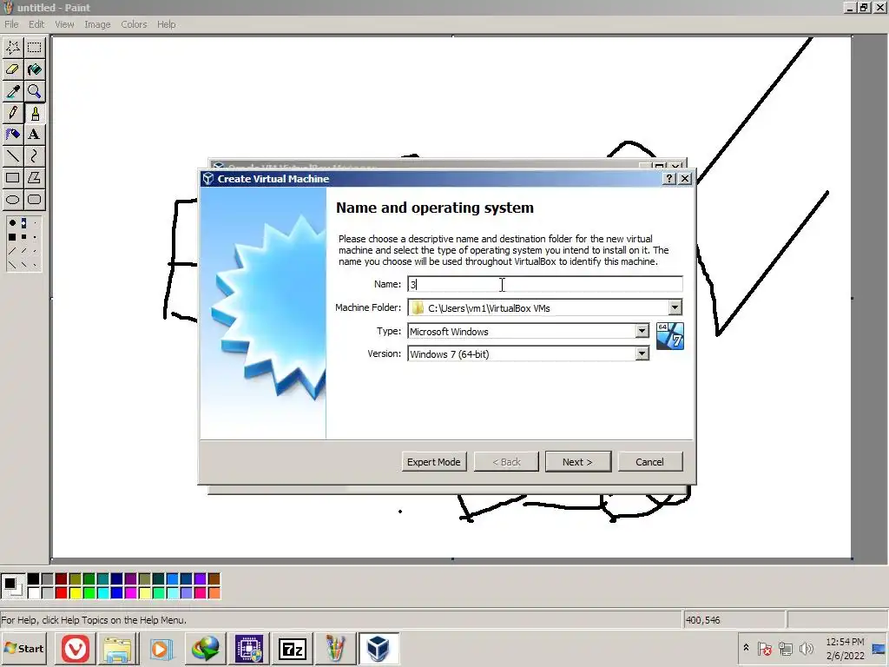Open the File menu in Paint
This screenshot has height=667, width=889.
point(11,24)
